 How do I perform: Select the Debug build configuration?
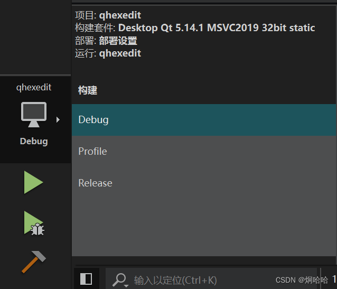point(204,120)
